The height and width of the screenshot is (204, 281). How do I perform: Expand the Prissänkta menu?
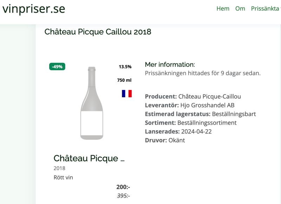click(x=265, y=9)
